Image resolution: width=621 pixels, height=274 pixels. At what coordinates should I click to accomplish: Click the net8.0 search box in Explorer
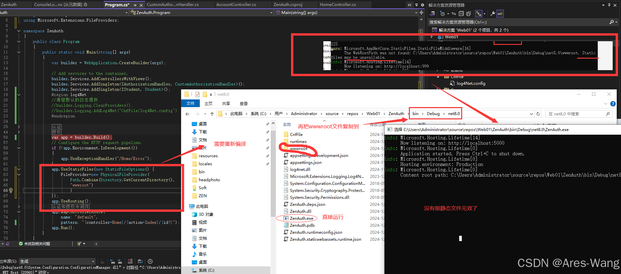tap(579, 114)
